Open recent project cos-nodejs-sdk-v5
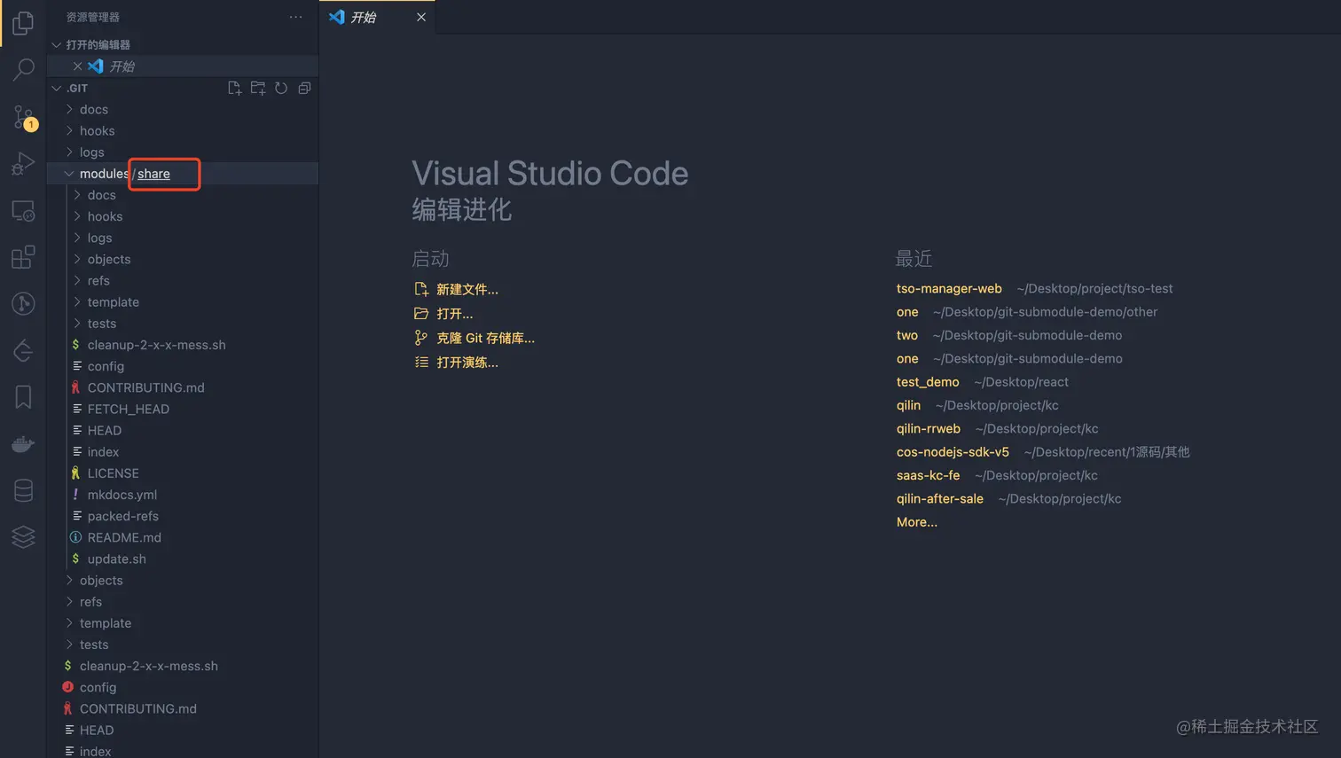The width and height of the screenshot is (1341, 758). (953, 452)
